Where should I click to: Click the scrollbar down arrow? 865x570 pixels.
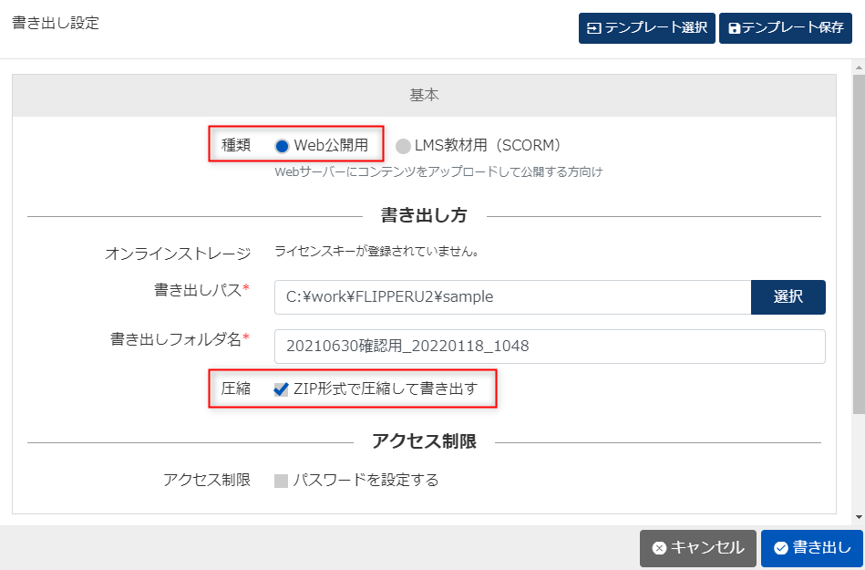click(858, 517)
